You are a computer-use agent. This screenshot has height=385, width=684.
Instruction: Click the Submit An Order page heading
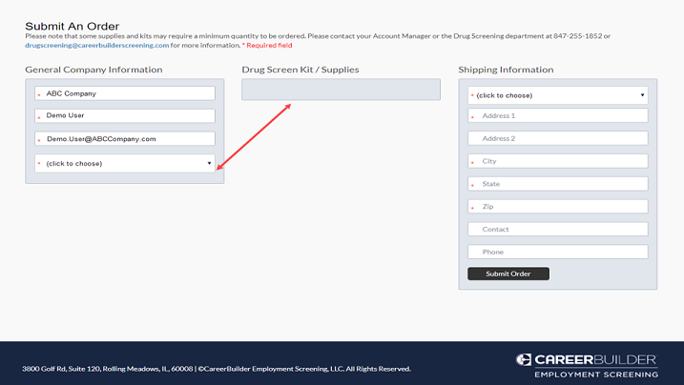72,26
